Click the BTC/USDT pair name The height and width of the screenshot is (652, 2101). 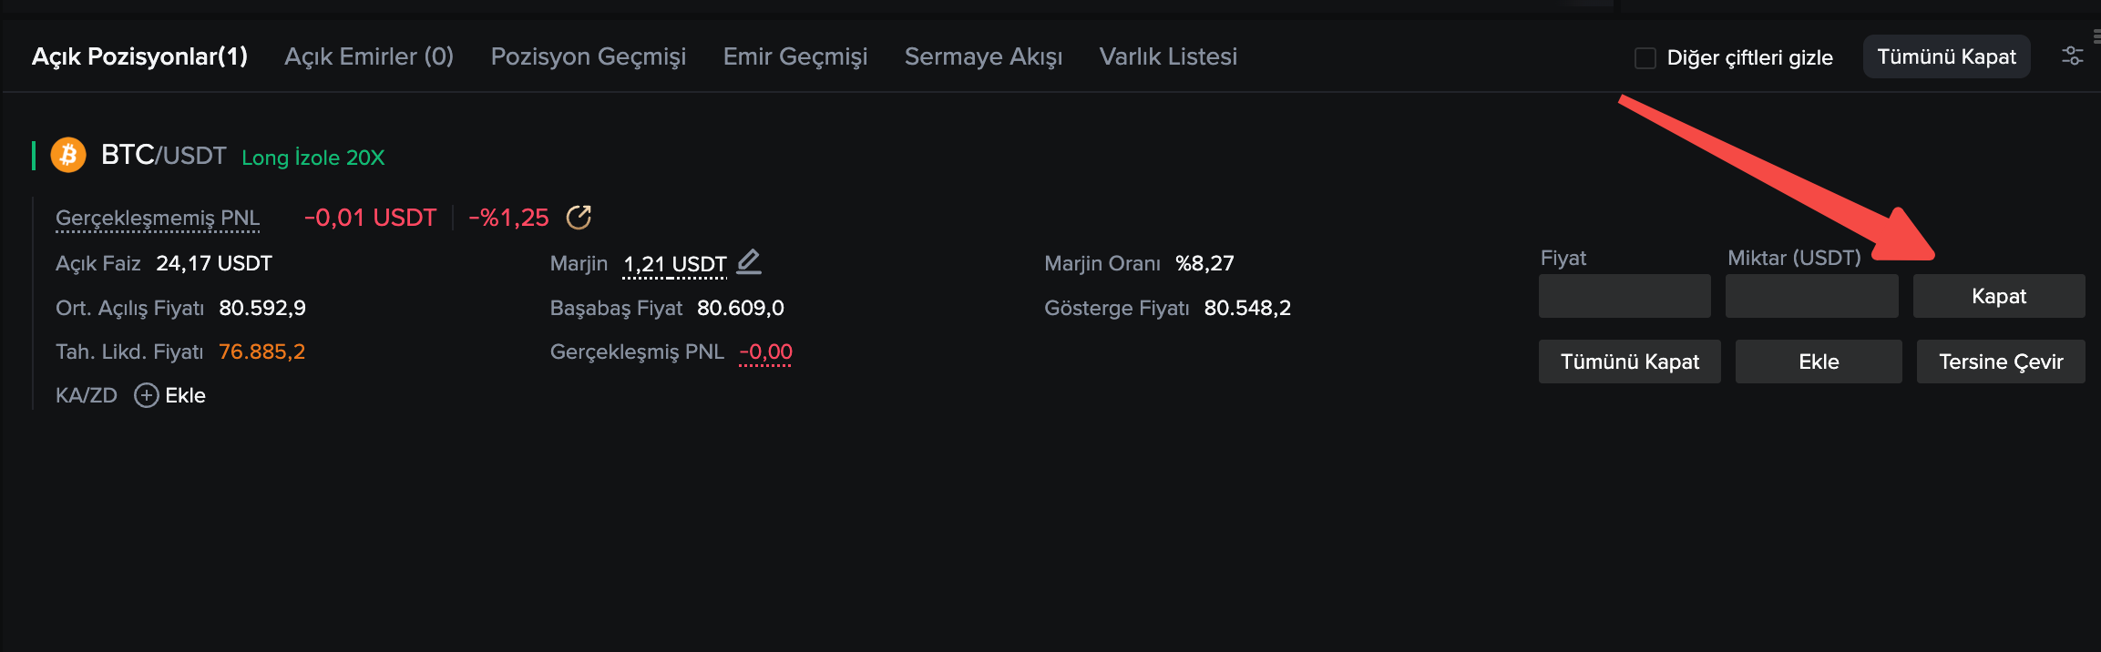pyautogui.click(x=164, y=155)
